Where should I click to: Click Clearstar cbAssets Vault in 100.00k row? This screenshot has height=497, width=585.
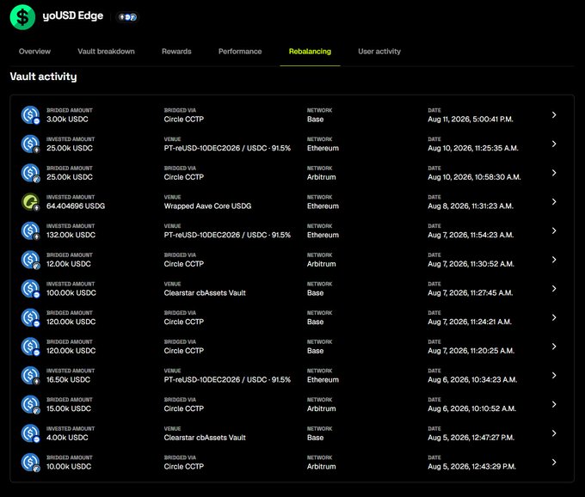pyautogui.click(x=205, y=292)
